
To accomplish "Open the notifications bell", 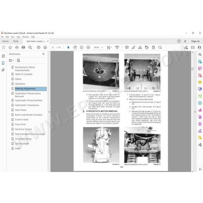I will click(x=185, y=41).
